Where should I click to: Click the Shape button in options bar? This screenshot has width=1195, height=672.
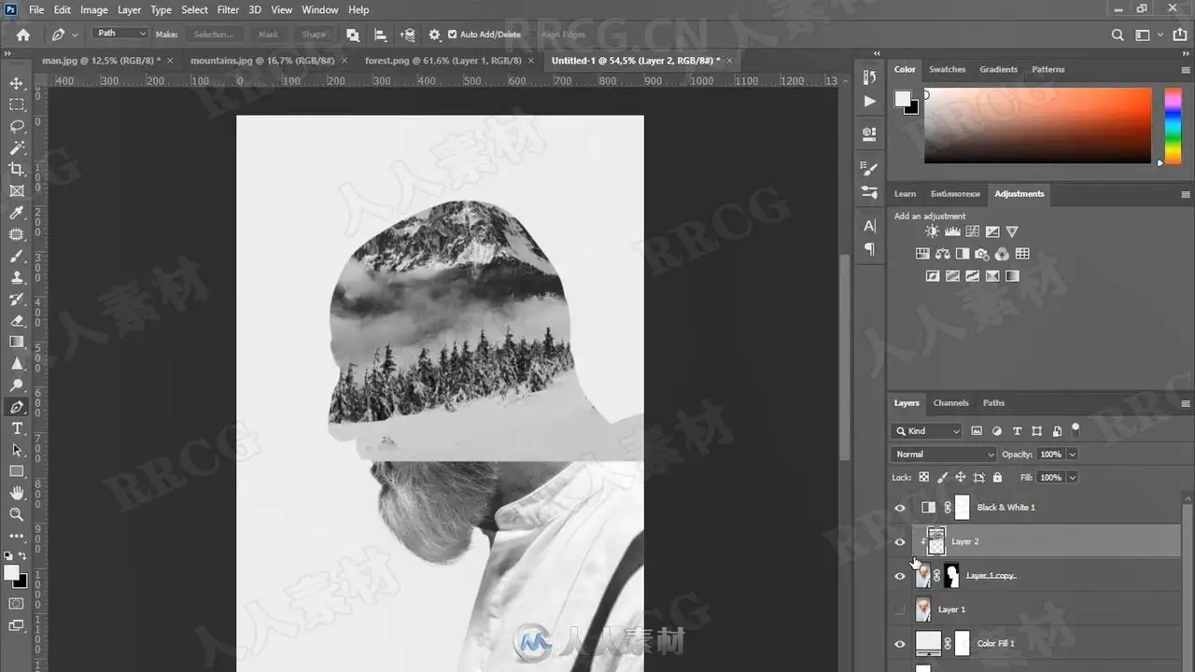pyautogui.click(x=314, y=35)
